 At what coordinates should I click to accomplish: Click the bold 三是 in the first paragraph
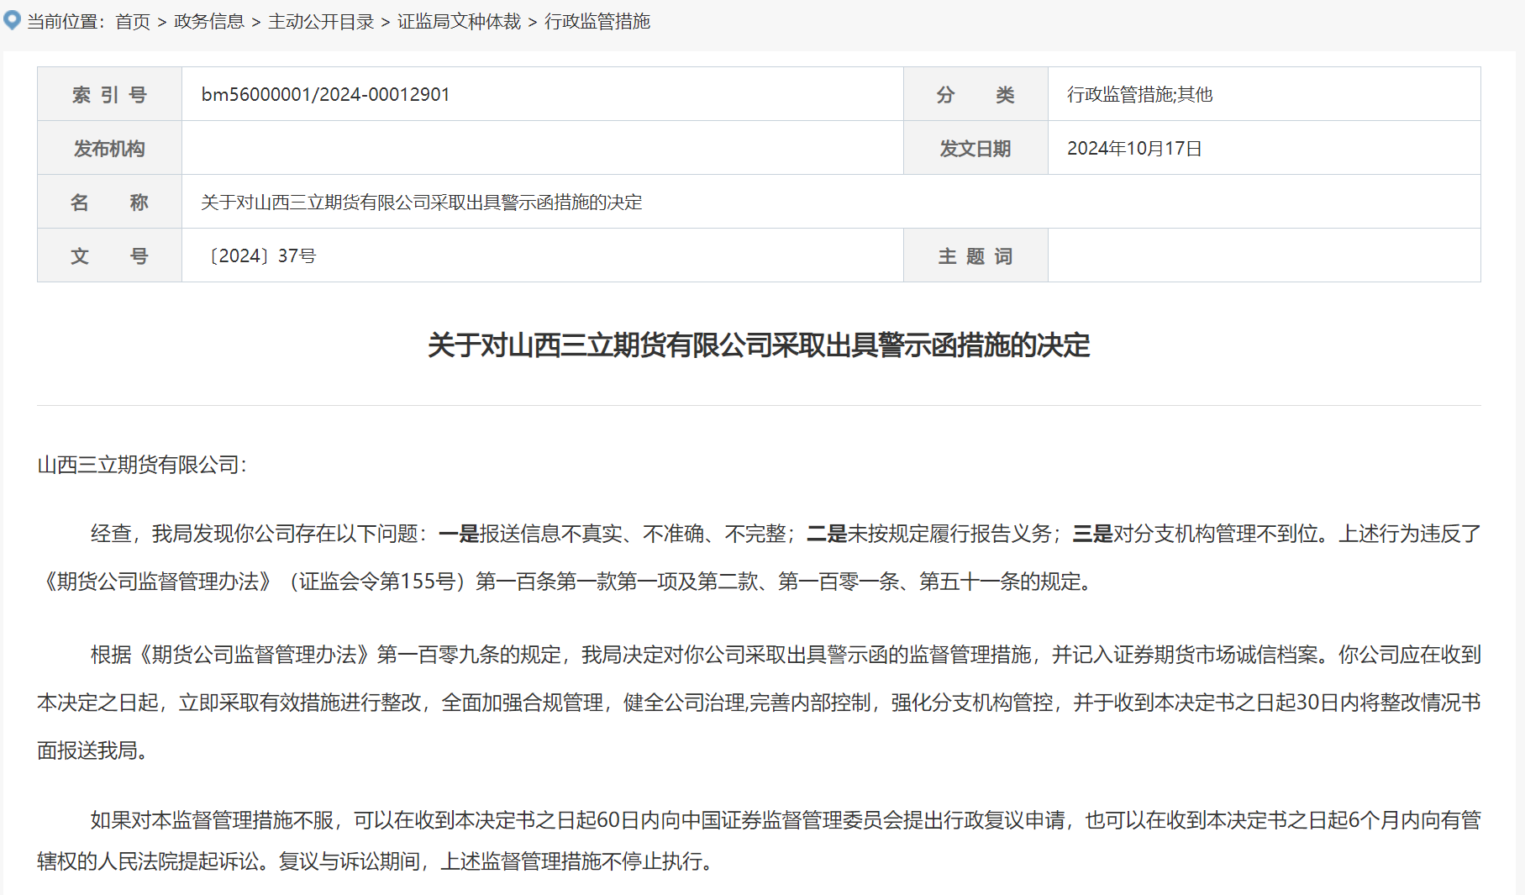click(1093, 534)
